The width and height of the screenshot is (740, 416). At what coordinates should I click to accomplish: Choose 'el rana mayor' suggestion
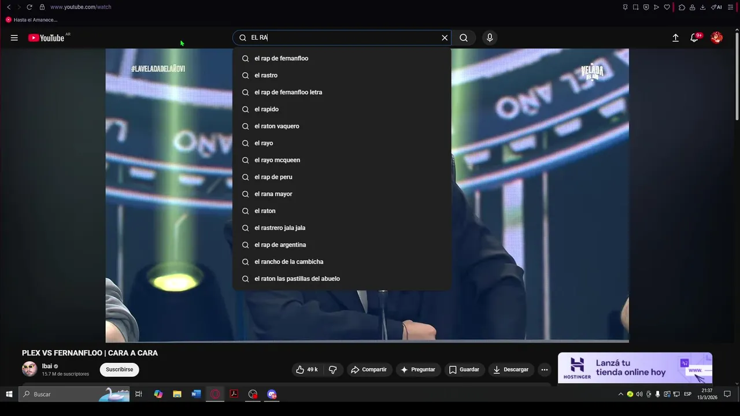click(342, 194)
